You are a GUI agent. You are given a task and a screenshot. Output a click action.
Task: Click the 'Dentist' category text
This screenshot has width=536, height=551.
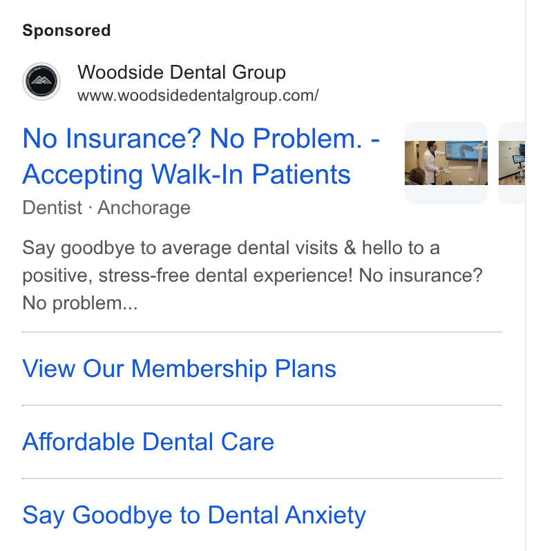click(x=52, y=207)
